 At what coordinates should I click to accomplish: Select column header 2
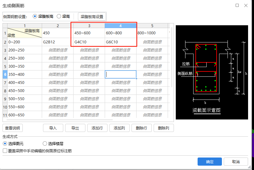[x=58, y=26]
